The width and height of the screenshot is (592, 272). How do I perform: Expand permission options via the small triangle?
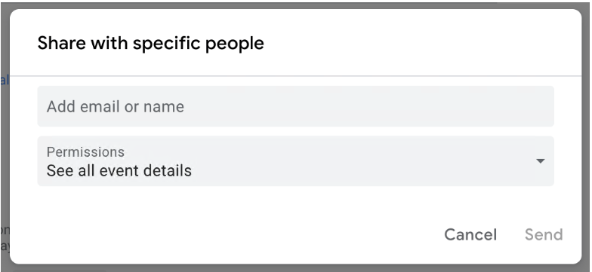click(x=541, y=161)
